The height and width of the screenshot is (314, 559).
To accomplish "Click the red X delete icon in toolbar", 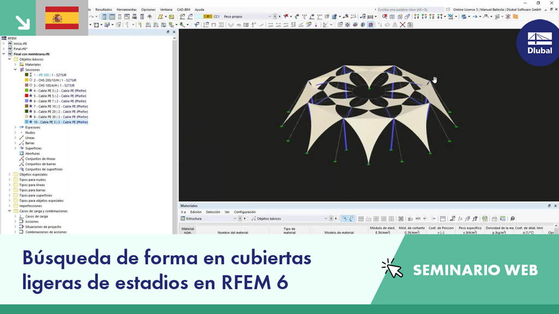I will coord(402,25).
